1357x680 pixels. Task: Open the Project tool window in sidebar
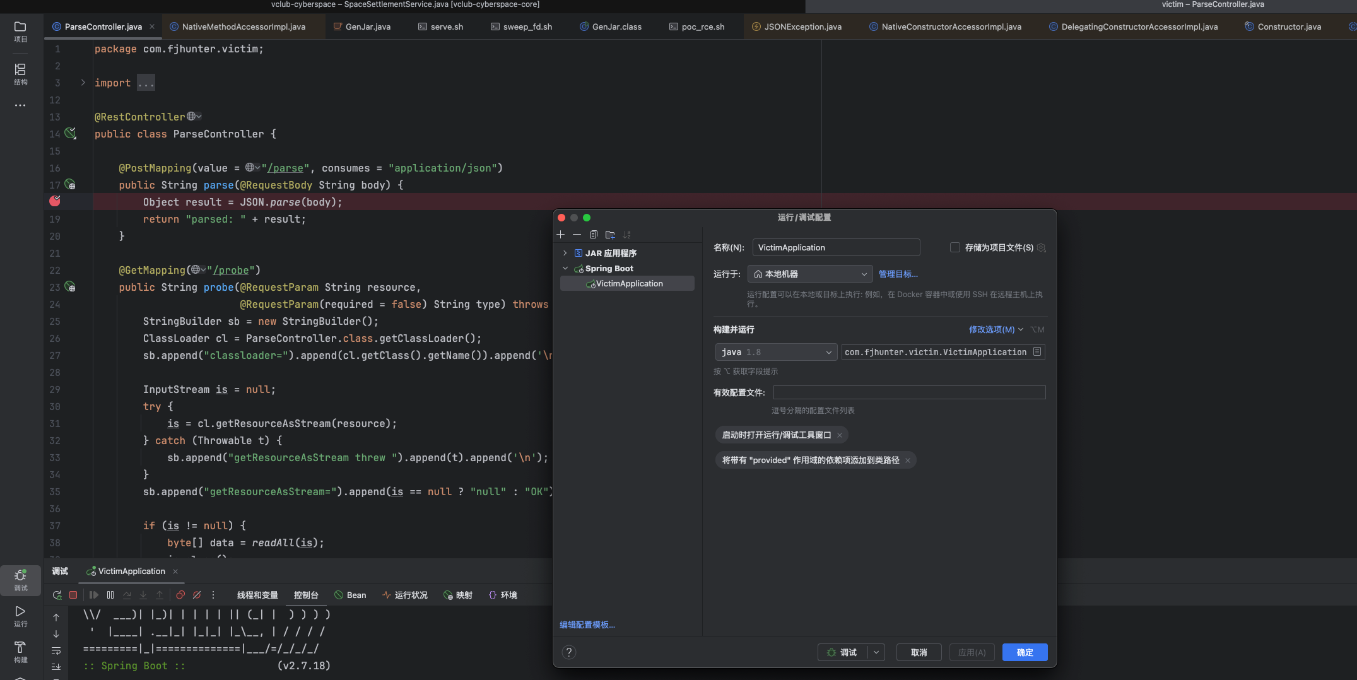click(x=20, y=31)
